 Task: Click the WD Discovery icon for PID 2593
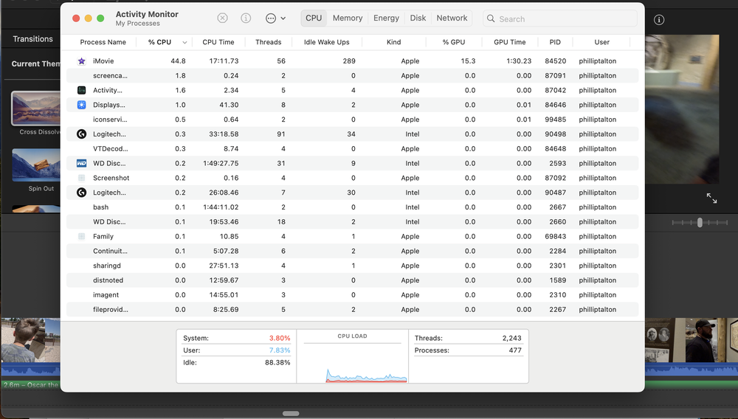[x=81, y=163]
